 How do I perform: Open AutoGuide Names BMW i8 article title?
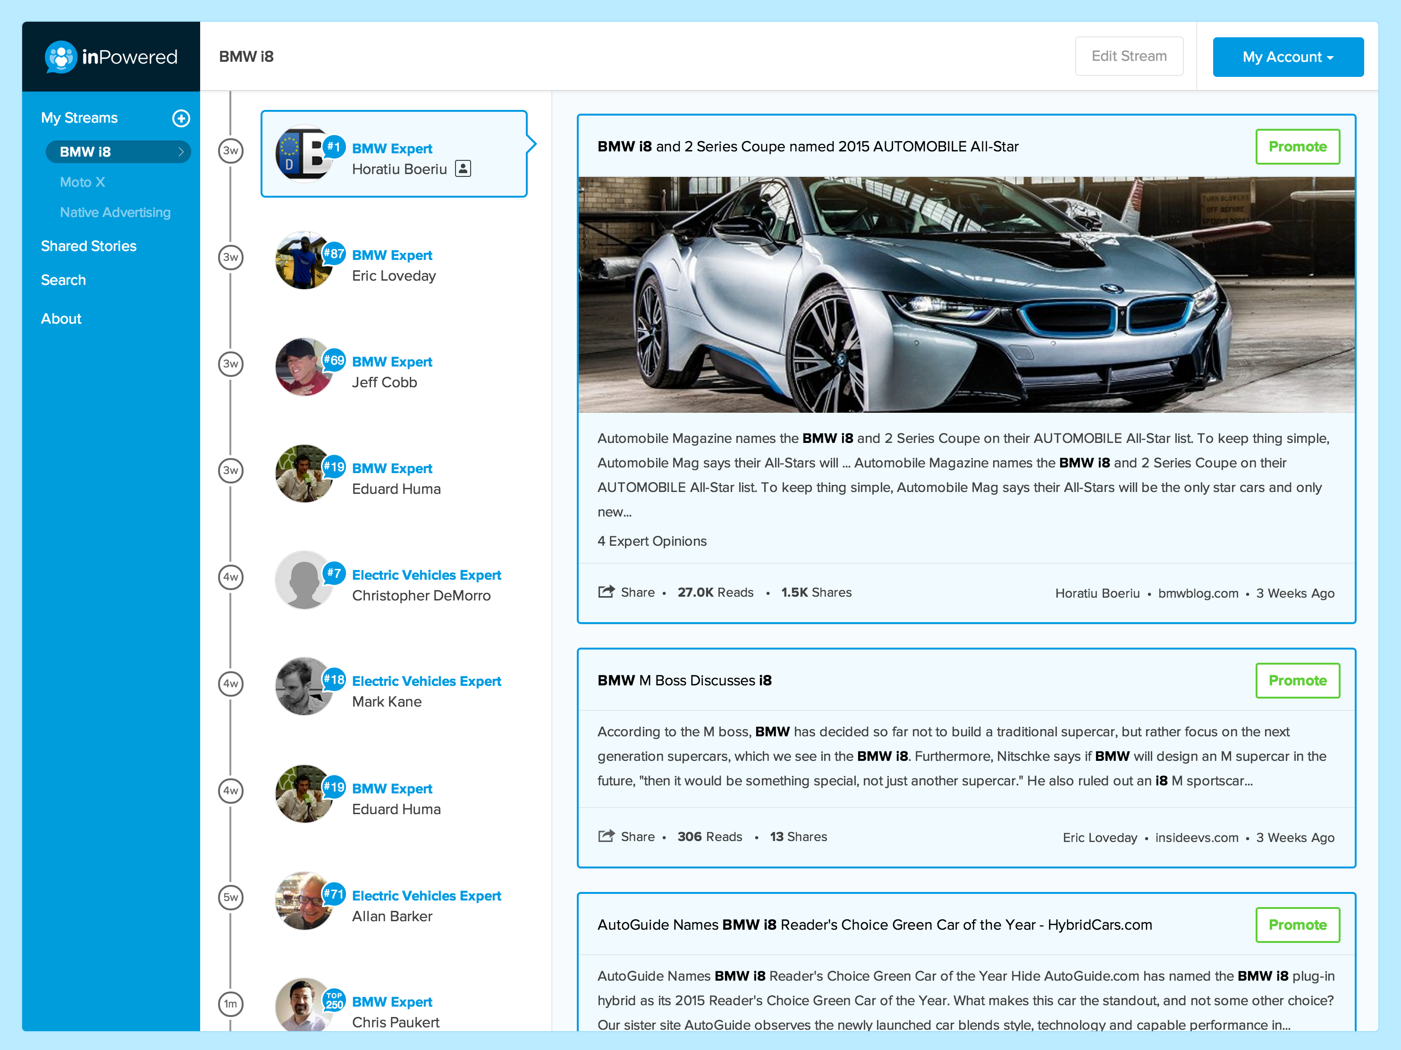point(875,925)
